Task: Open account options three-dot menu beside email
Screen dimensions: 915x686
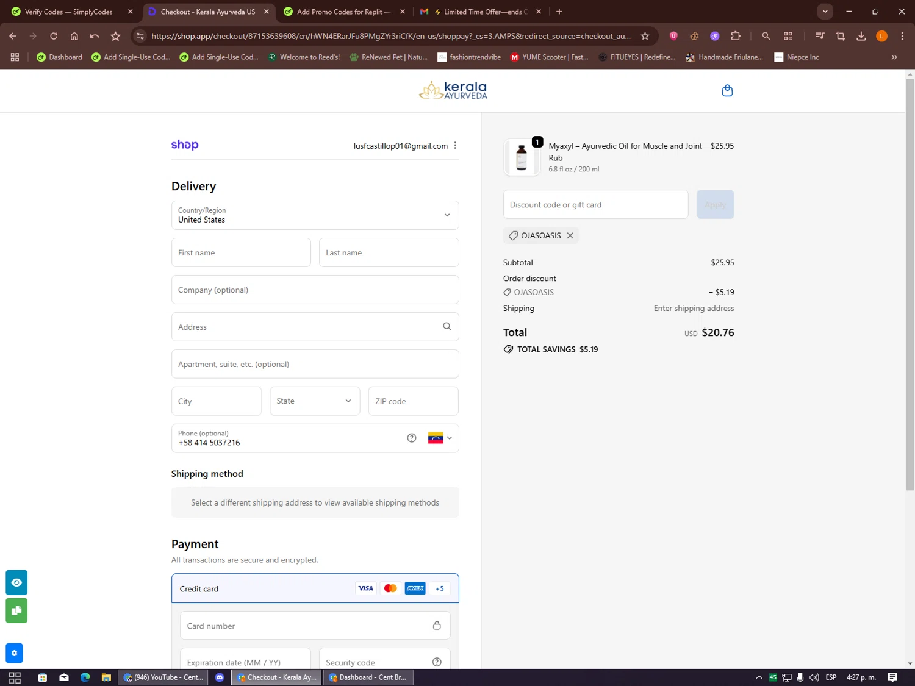Action: pos(455,146)
